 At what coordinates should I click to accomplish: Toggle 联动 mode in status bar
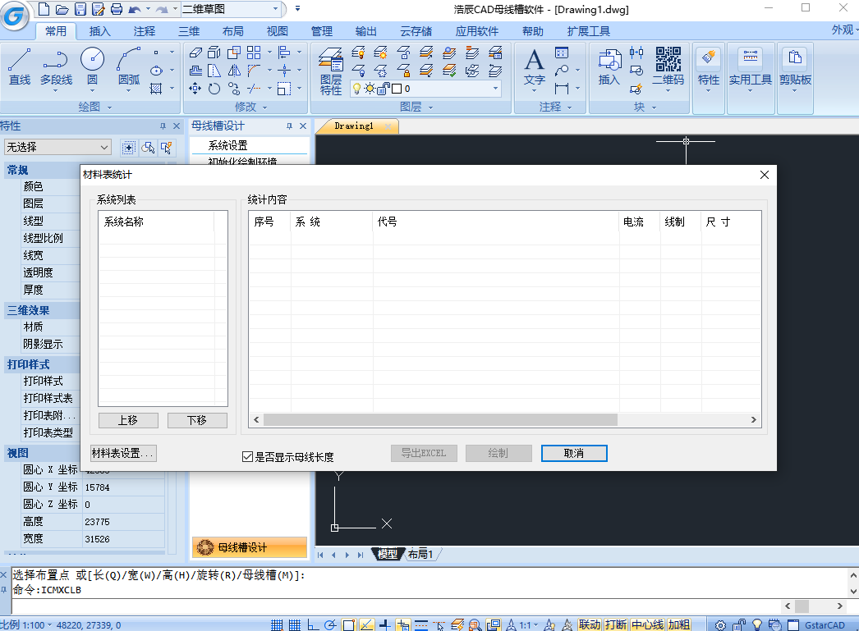point(590,624)
